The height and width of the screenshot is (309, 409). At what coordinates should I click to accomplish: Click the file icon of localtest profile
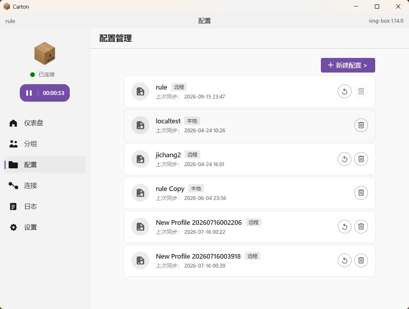pyautogui.click(x=140, y=125)
